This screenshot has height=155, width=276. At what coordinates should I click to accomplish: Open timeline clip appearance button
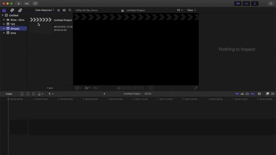(x=259, y=94)
